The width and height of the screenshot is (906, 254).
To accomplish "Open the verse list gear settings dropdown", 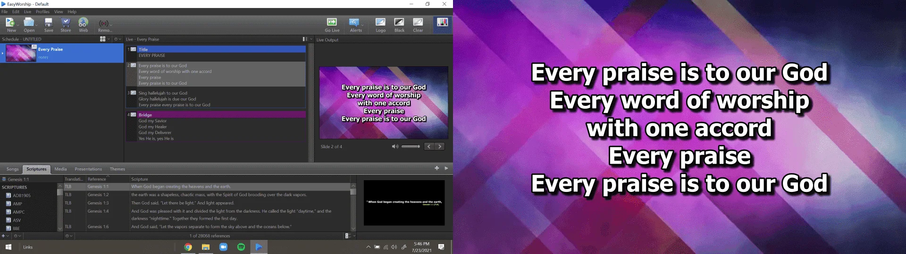I will coord(69,236).
